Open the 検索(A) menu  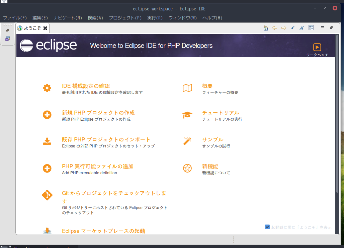95,18
